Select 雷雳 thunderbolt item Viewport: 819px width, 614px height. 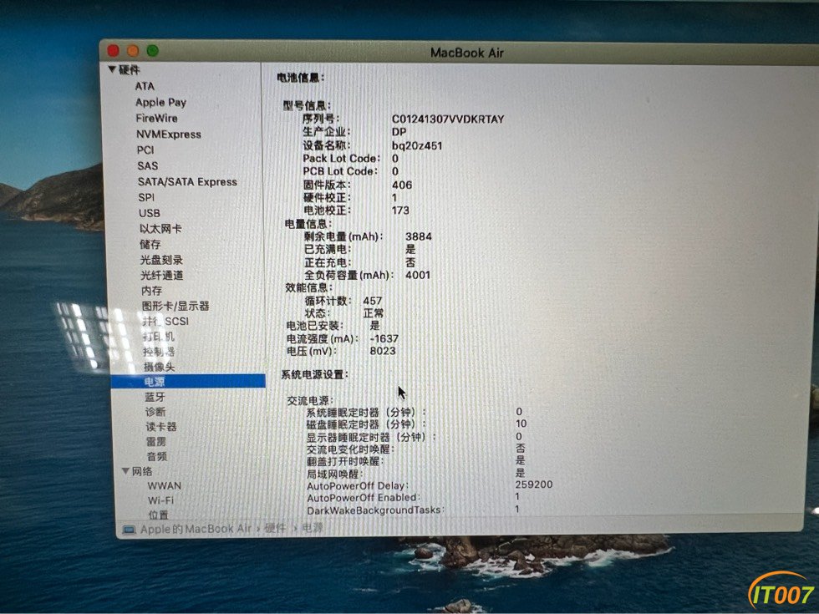[x=157, y=442]
